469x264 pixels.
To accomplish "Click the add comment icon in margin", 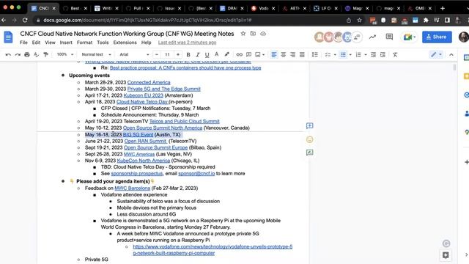I will point(309,125).
